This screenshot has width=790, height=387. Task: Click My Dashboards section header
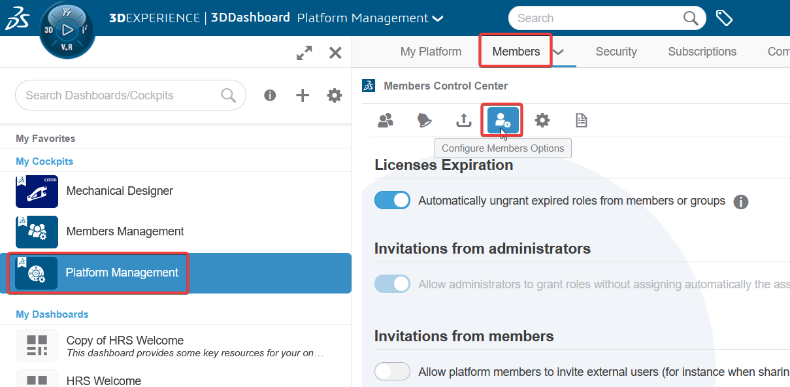coord(52,314)
